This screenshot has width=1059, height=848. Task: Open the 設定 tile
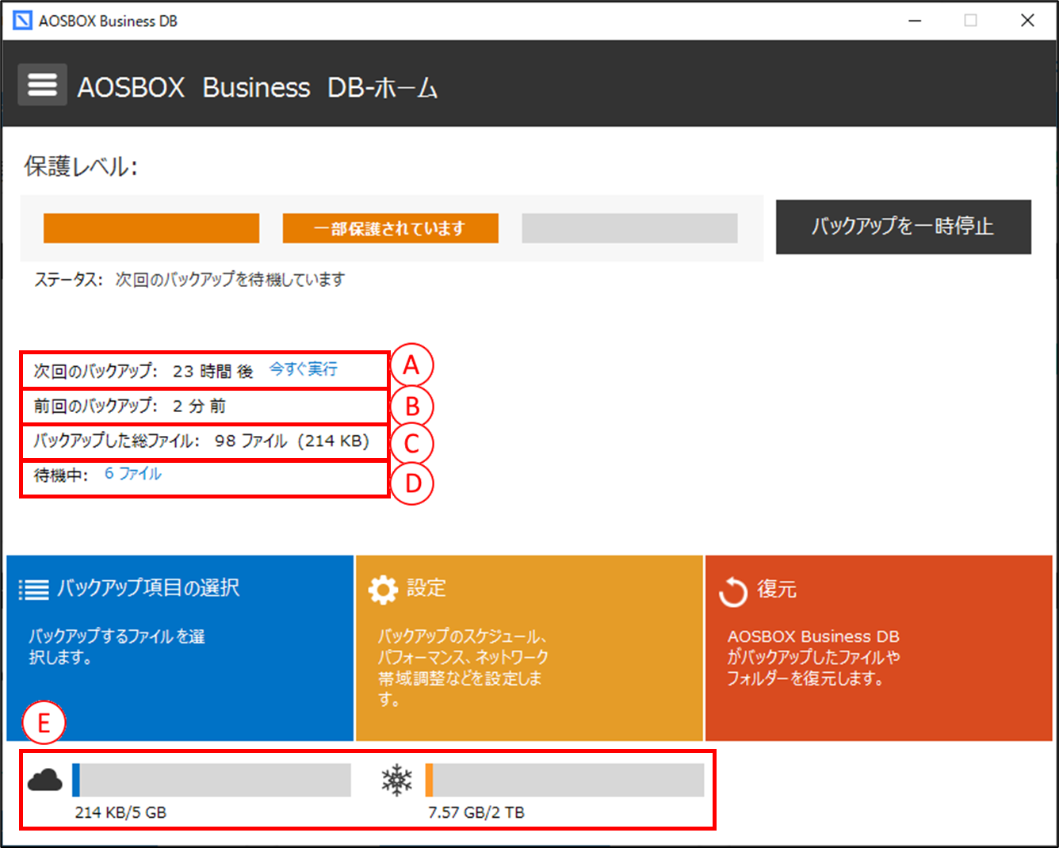(529, 648)
